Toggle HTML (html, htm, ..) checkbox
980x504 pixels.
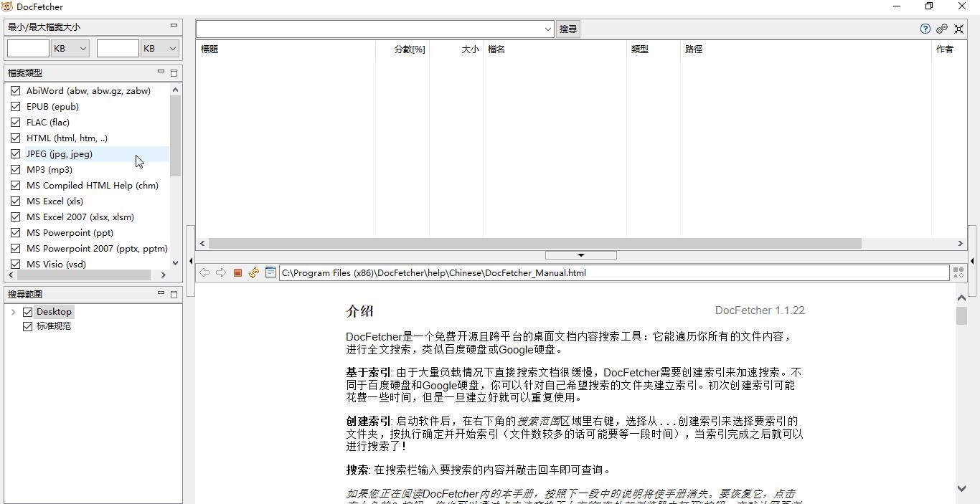click(x=16, y=138)
